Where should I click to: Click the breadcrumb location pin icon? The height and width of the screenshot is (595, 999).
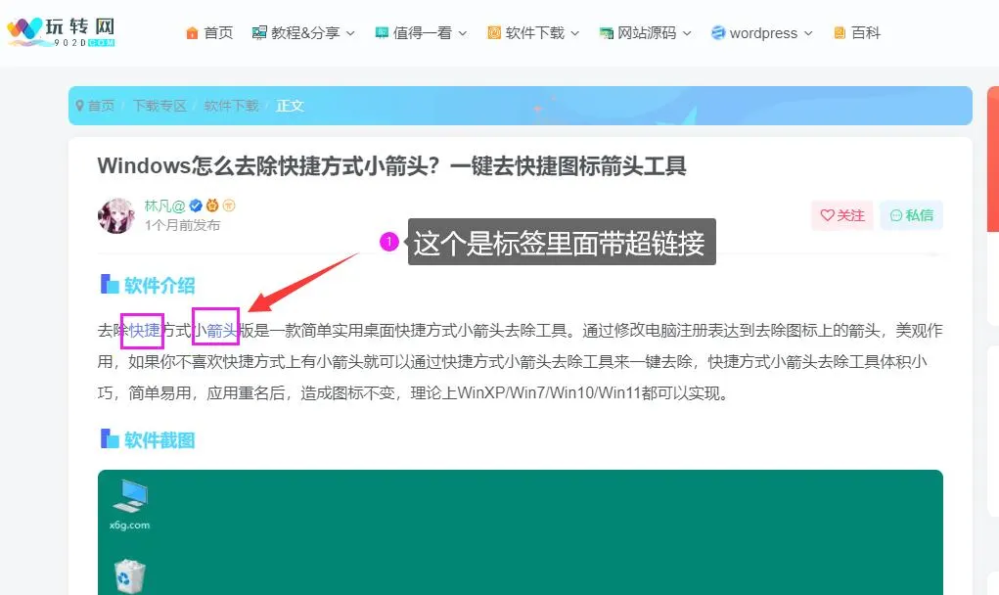tap(79, 106)
